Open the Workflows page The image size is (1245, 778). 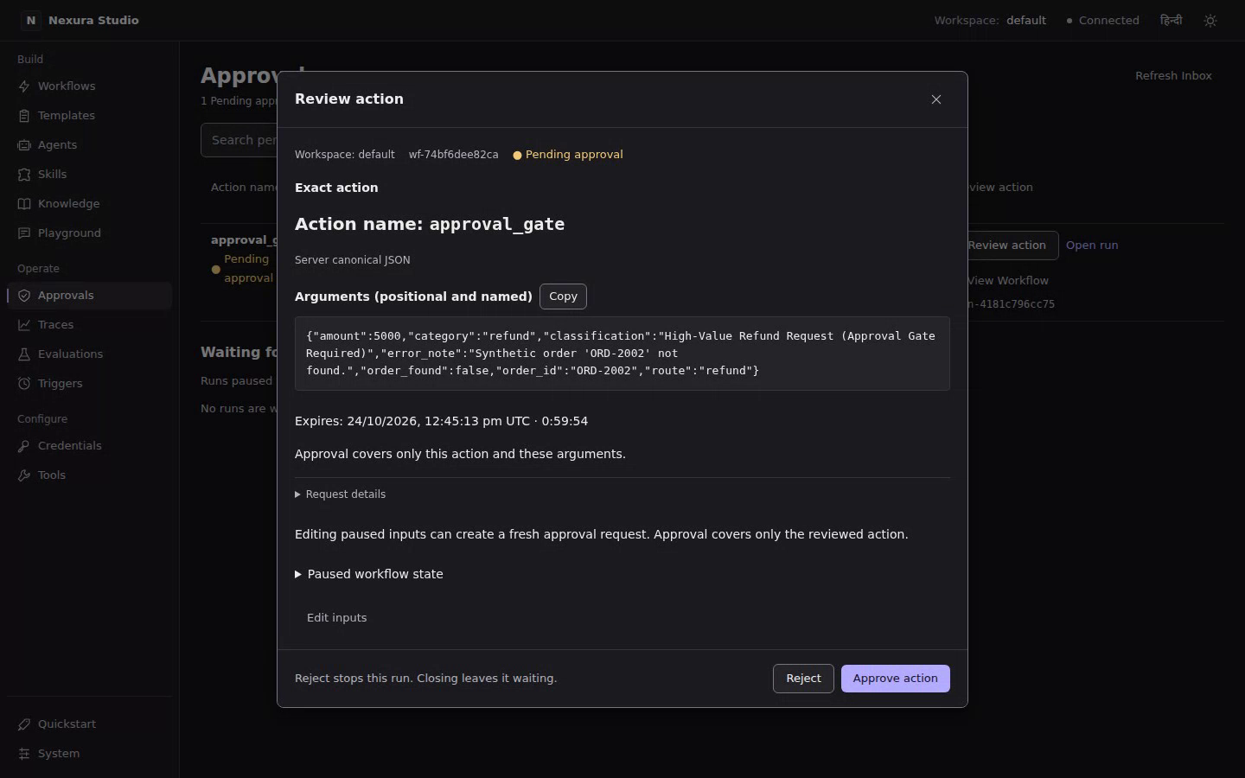click(89, 86)
